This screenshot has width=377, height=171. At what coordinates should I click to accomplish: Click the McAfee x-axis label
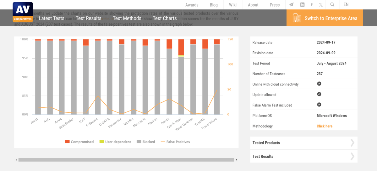coord(128,122)
